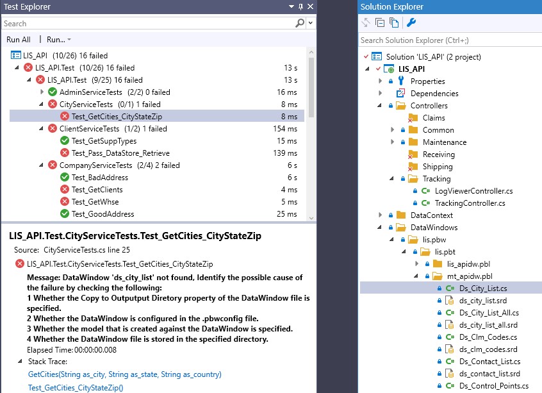Click the C# file icon for TrackingController.cs
This screenshot has width=542, height=393.
pos(425,203)
